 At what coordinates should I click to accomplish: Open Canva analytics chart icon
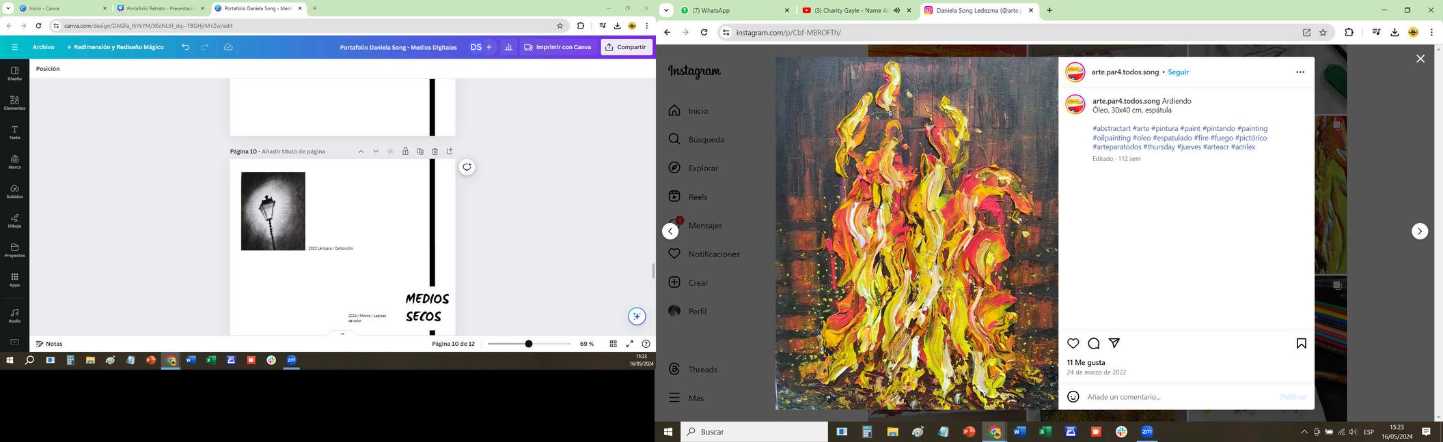[508, 47]
